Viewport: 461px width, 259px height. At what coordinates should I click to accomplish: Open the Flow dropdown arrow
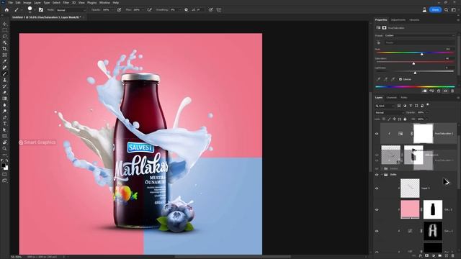coord(143,9)
